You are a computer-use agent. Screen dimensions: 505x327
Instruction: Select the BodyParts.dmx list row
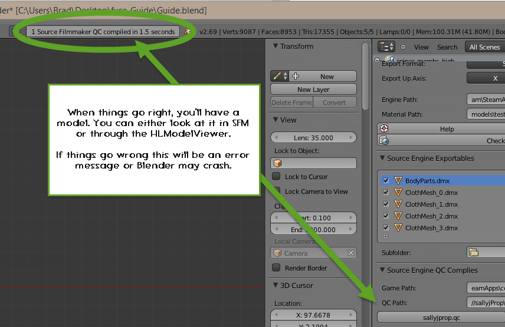point(442,180)
